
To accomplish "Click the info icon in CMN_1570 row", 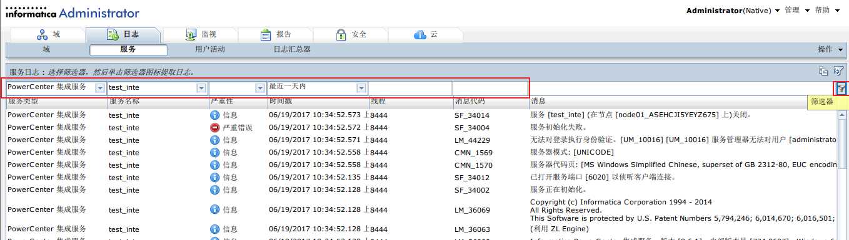I will point(215,165).
